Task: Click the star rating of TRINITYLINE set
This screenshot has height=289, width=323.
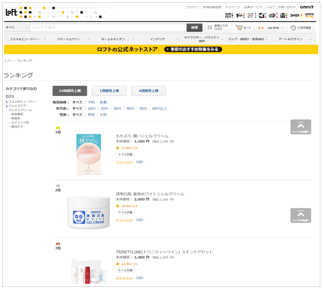Action: (x=124, y=278)
